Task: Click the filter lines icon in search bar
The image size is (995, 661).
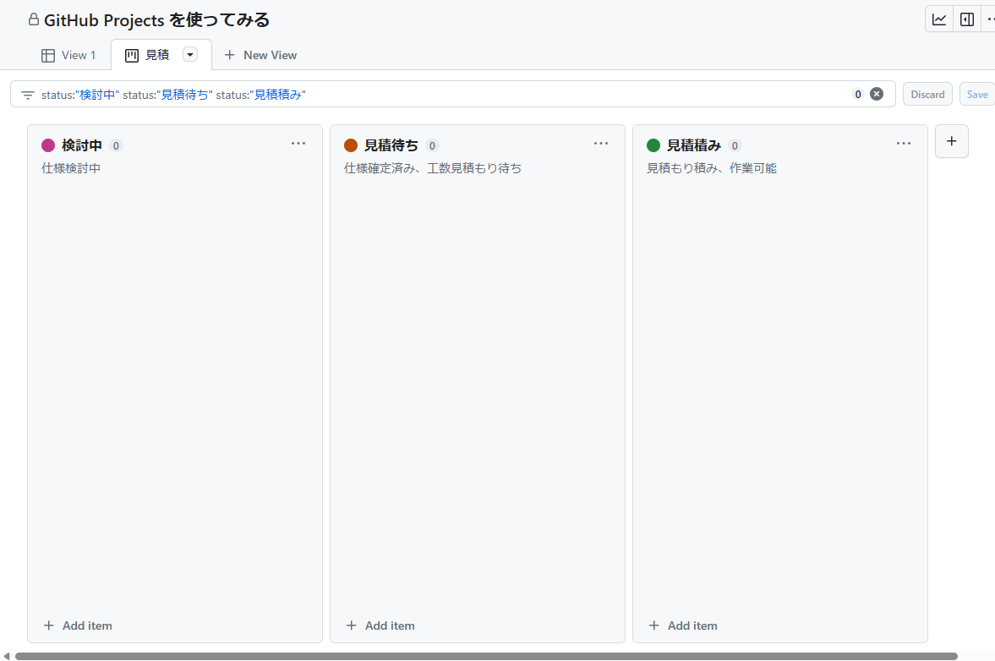Action: (x=28, y=95)
